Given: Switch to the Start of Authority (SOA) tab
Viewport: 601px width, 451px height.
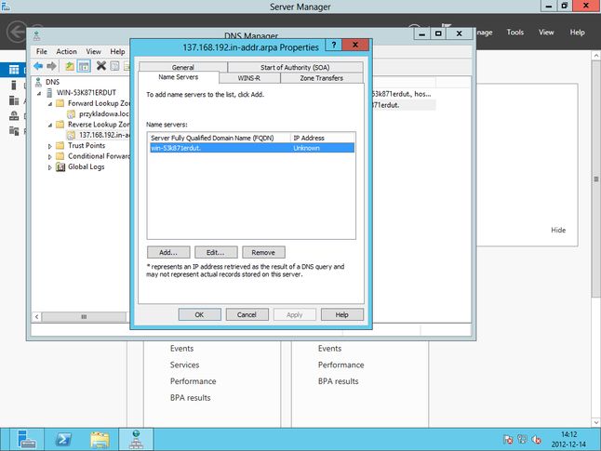Looking at the screenshot, I should (x=295, y=67).
